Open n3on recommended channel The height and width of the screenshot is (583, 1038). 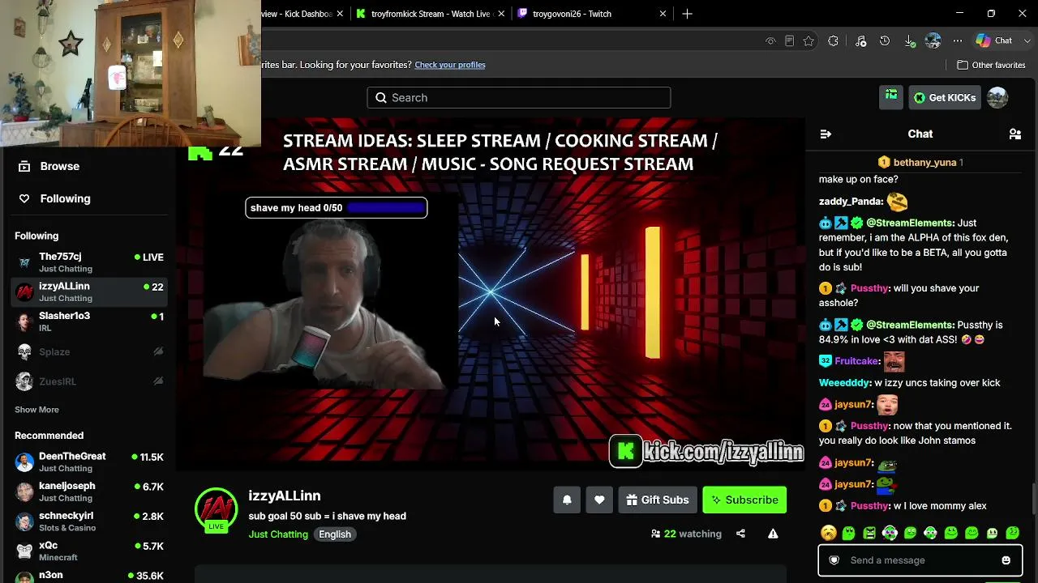(89, 576)
